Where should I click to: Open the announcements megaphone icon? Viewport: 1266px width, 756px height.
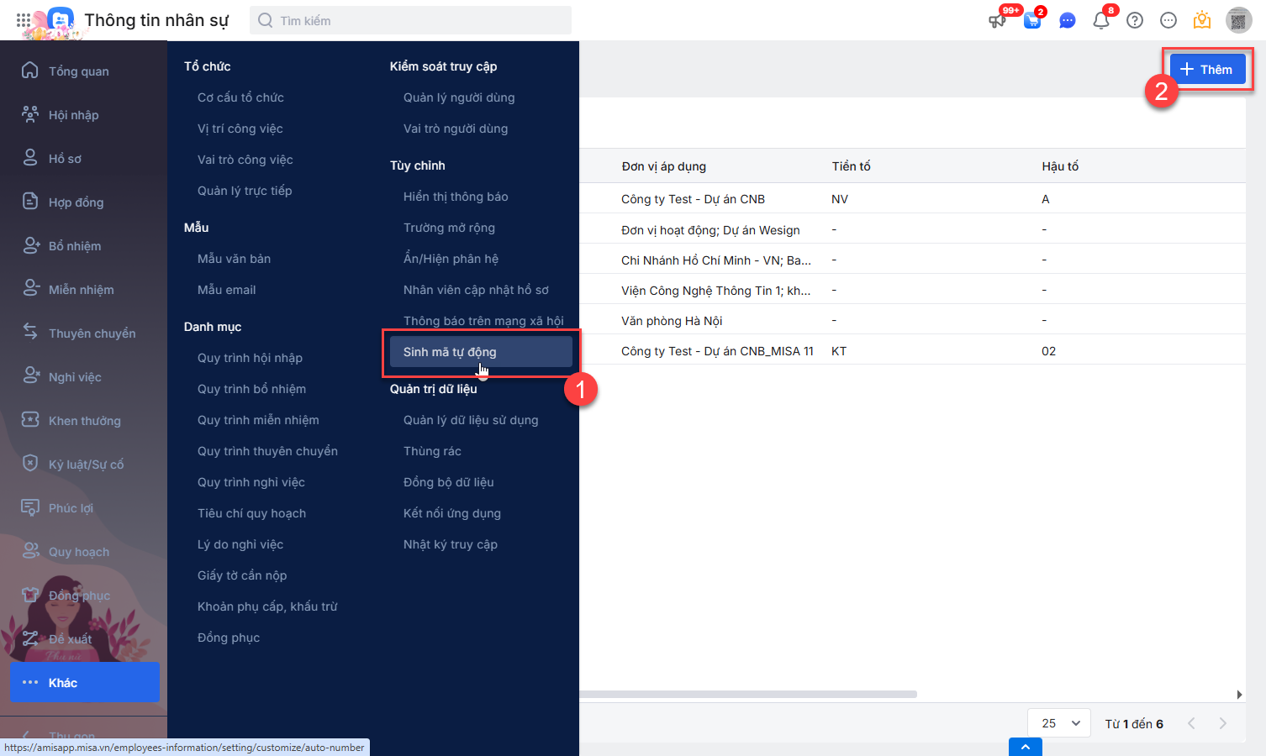998,20
